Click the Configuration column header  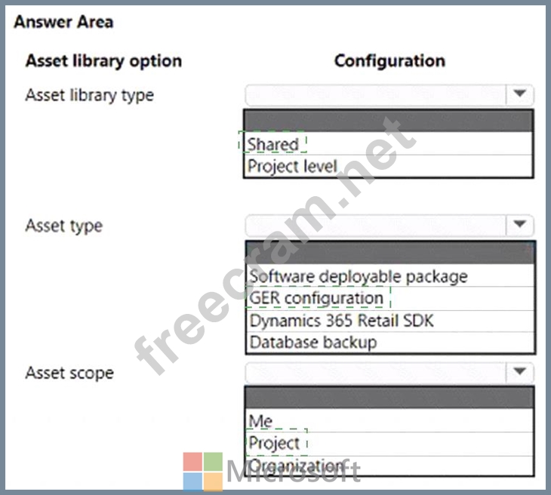point(389,61)
